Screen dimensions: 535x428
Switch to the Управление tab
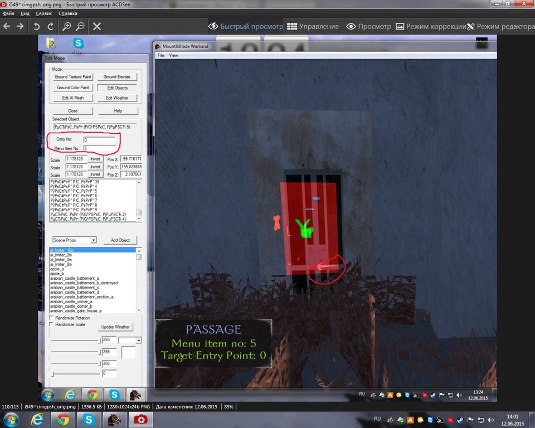[313, 26]
